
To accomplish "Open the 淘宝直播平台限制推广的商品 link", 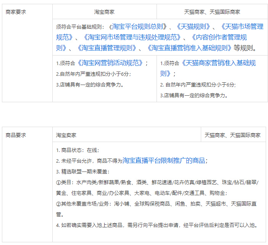I will click(164, 160).
